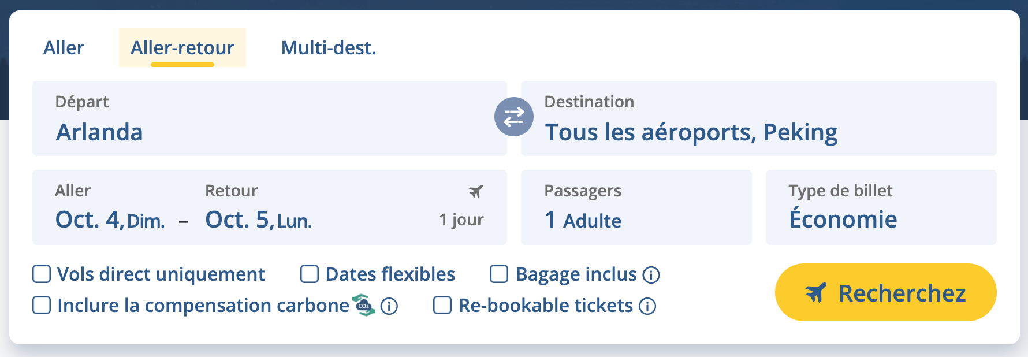Tick the Re-bookable tickets checkbox

(x=442, y=305)
